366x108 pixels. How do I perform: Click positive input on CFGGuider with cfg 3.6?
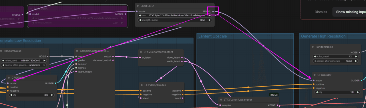coord(8,87)
